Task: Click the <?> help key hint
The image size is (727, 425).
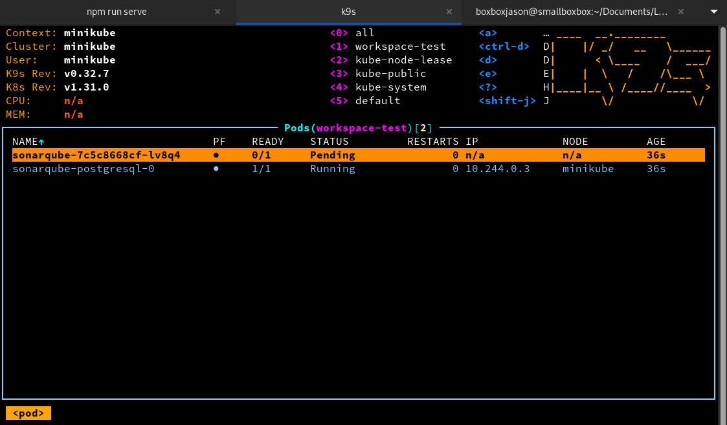Action: [487, 87]
